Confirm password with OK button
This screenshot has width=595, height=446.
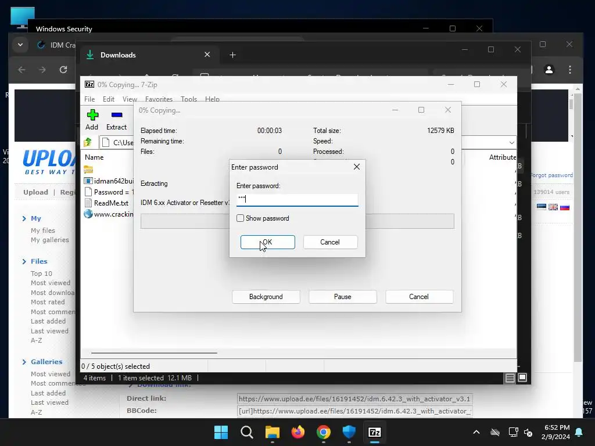pos(267,242)
